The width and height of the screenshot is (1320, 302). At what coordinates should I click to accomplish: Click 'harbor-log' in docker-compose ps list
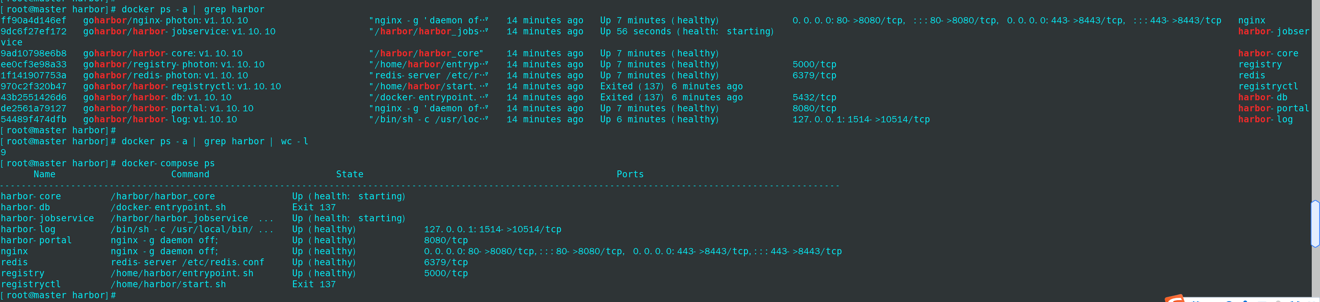[x=28, y=229]
